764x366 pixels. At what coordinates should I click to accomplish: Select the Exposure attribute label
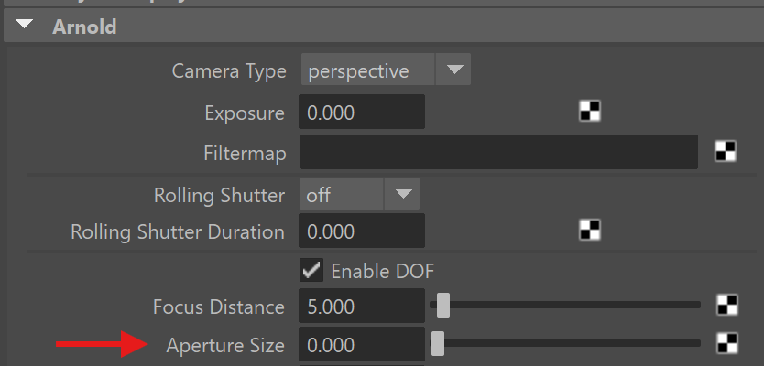[x=244, y=113]
